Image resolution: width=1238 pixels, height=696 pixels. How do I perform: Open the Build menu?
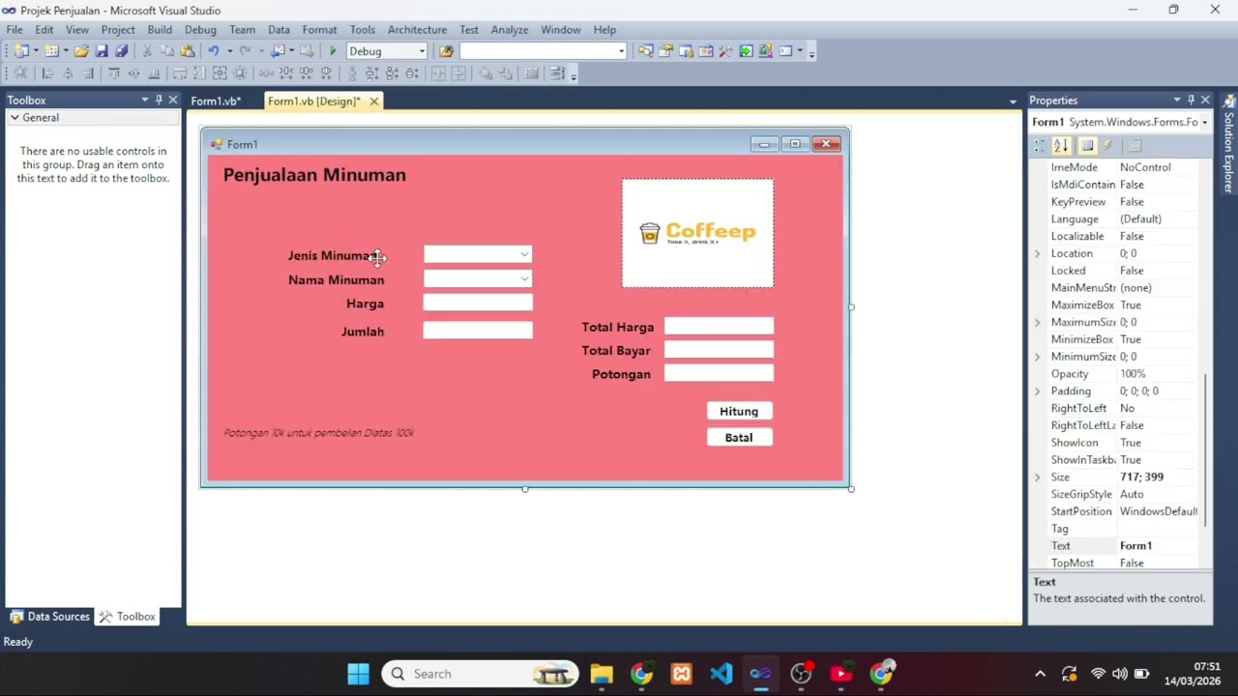pos(160,30)
